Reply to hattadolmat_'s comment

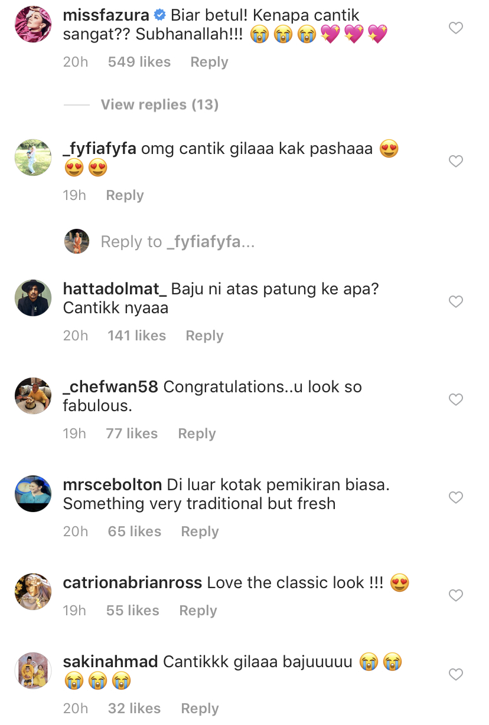click(205, 336)
